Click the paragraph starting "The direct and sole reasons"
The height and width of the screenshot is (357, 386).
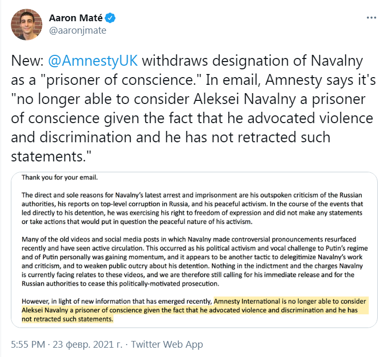[x=196, y=204]
